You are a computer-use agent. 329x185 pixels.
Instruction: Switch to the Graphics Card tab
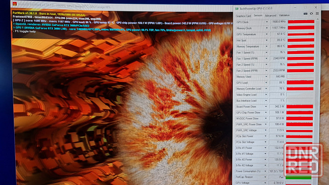[x=243, y=16]
